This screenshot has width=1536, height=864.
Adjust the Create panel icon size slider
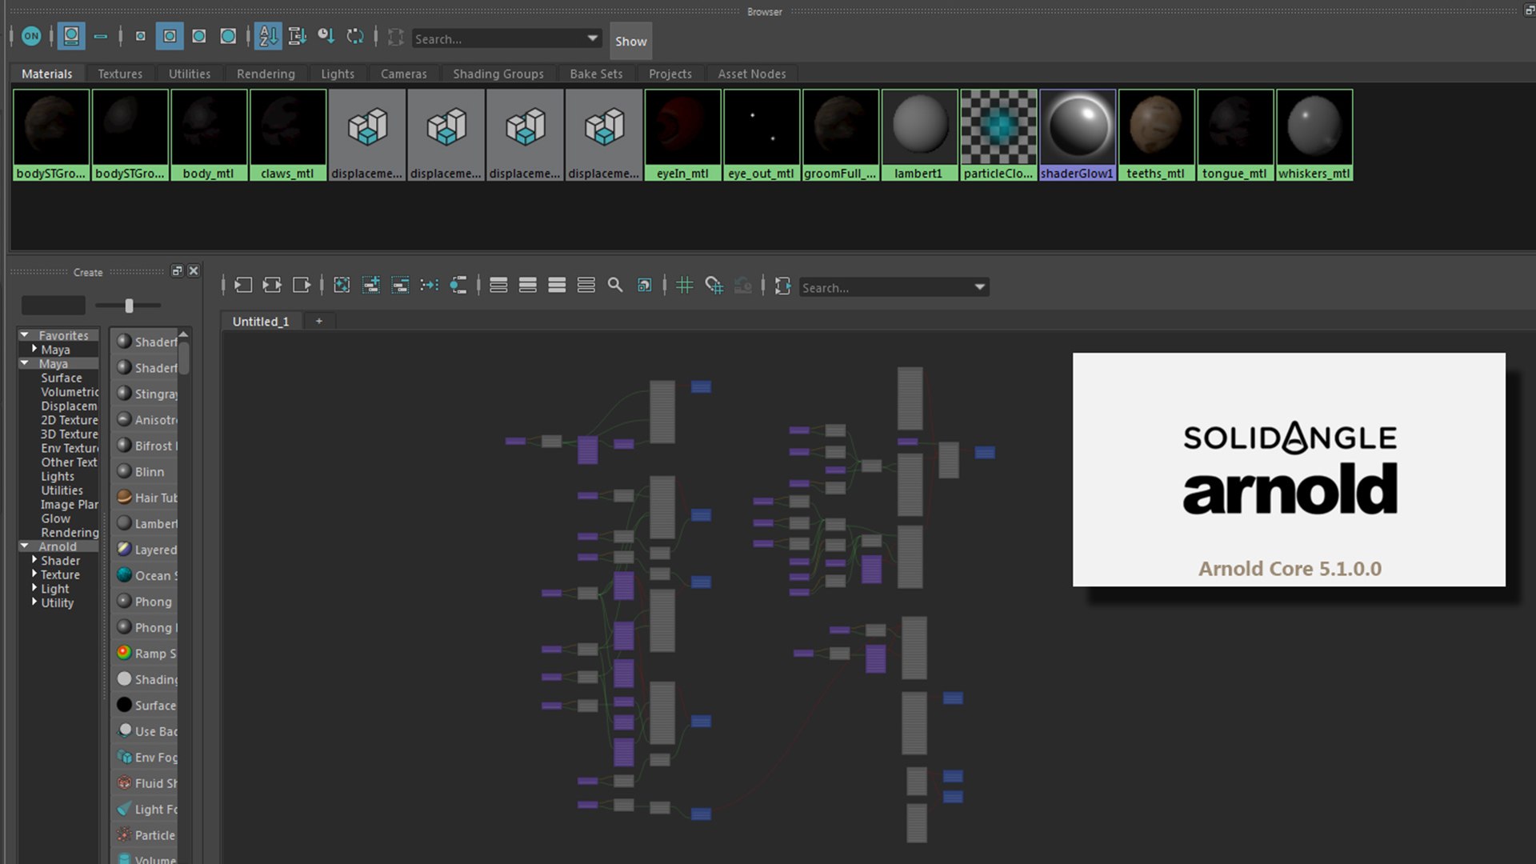129,305
